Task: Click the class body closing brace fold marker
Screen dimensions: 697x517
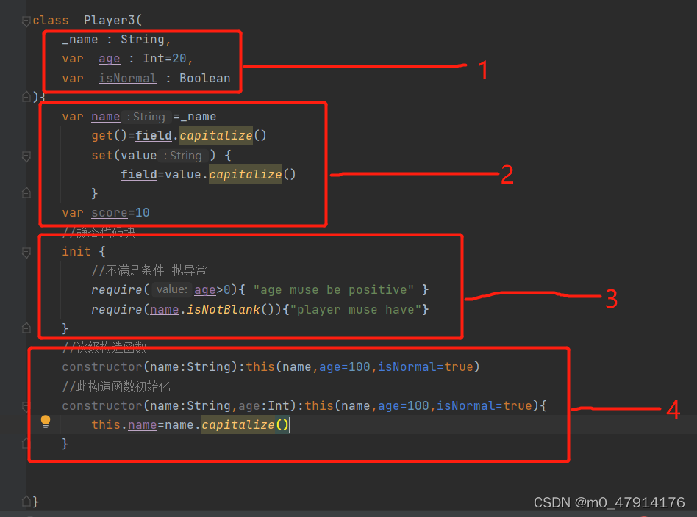Action: pos(26,502)
